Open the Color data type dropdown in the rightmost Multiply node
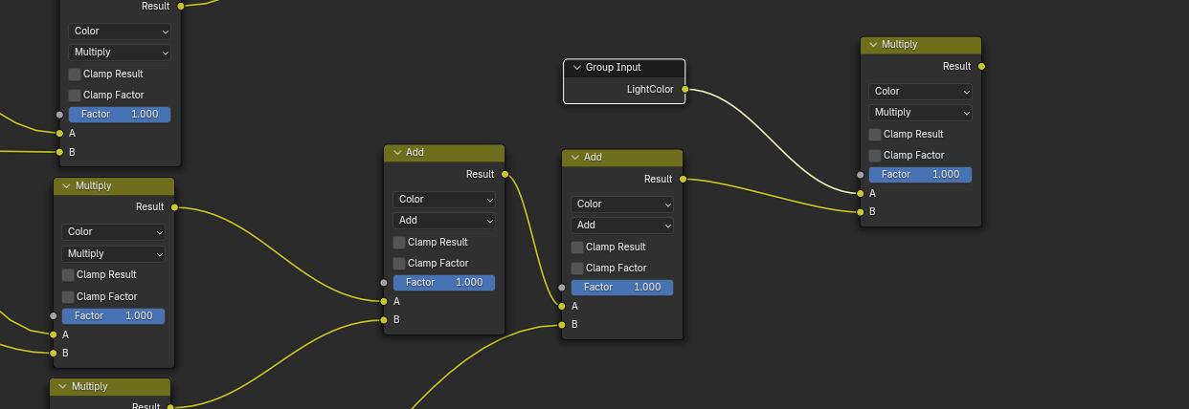 [x=920, y=92]
